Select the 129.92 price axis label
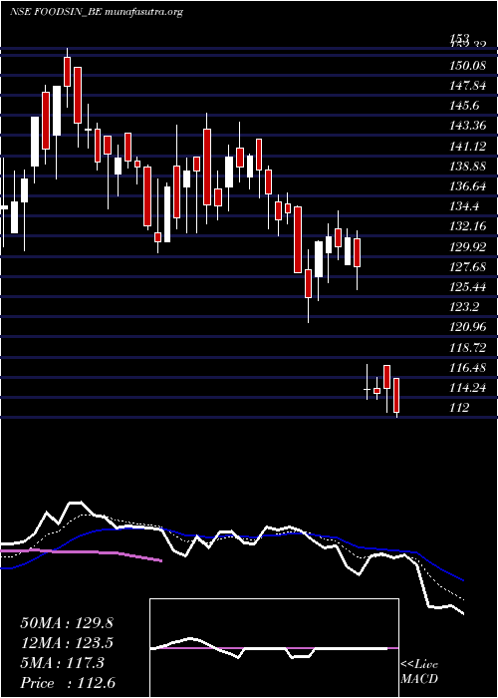The width and height of the screenshot is (498, 698). click(x=467, y=246)
